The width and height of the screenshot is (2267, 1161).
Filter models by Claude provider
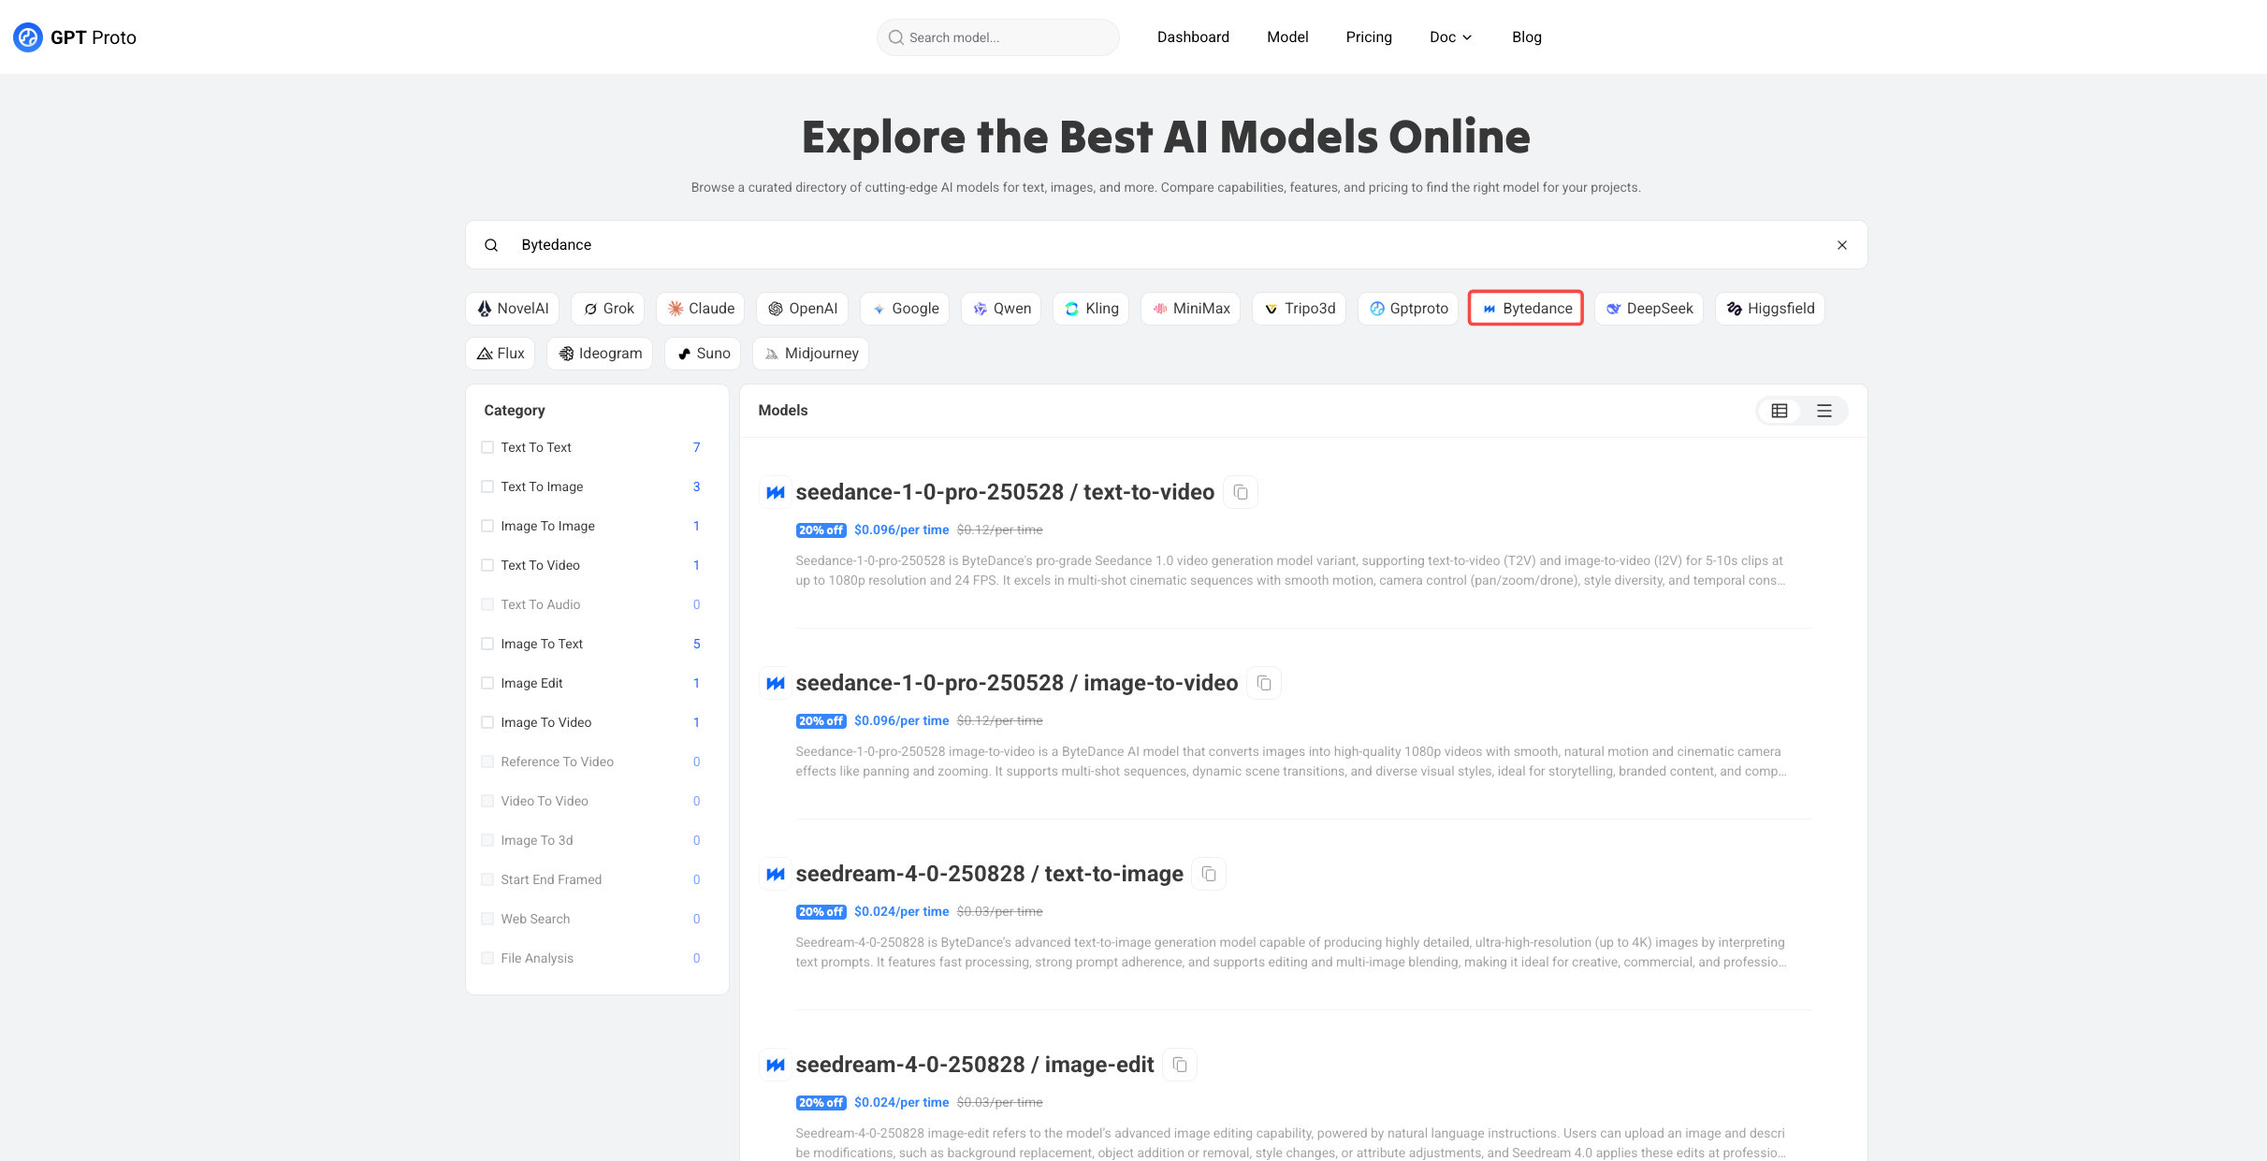701,309
